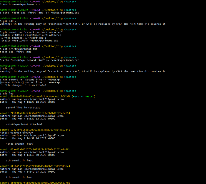Click date line 'Thu Aug 4 18:22:12 2022'

click(x=28, y=119)
